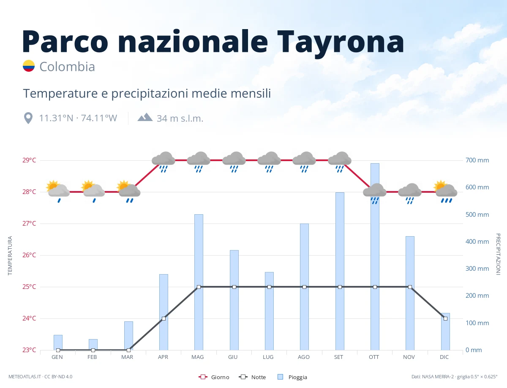507x388 pixels.
Task: Click the "34 m s.l.m." elevation text
Action: pos(180,119)
